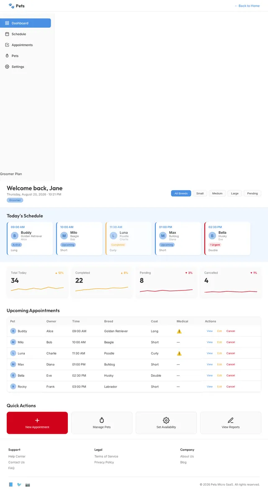Click the Labrador breed cell
Screen dimensions: 268x492
click(111, 386)
